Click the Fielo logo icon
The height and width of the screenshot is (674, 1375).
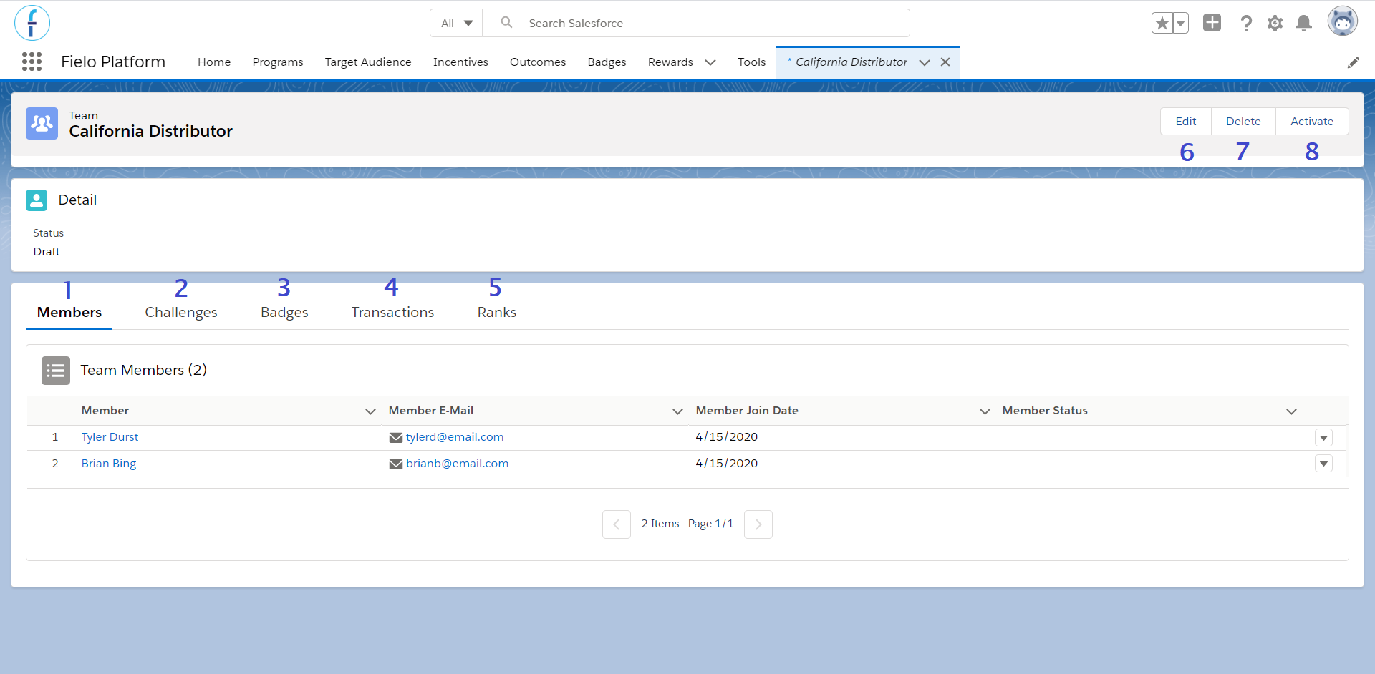pyautogui.click(x=32, y=23)
